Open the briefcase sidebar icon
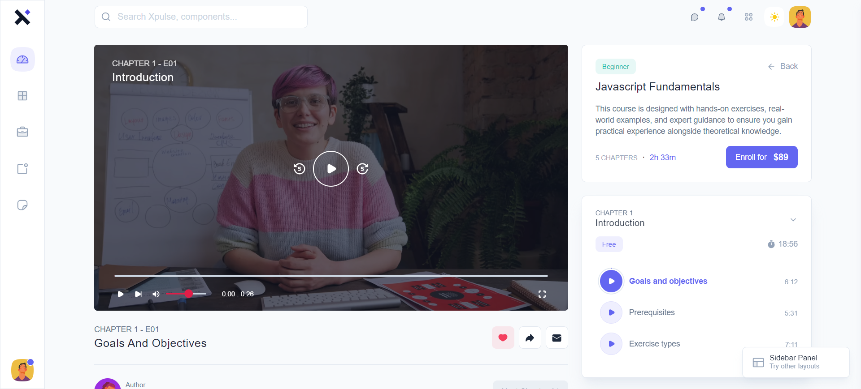The width and height of the screenshot is (861, 389). (22, 132)
